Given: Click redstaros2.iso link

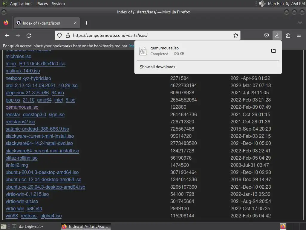Looking at the screenshot, I should 20,122.
